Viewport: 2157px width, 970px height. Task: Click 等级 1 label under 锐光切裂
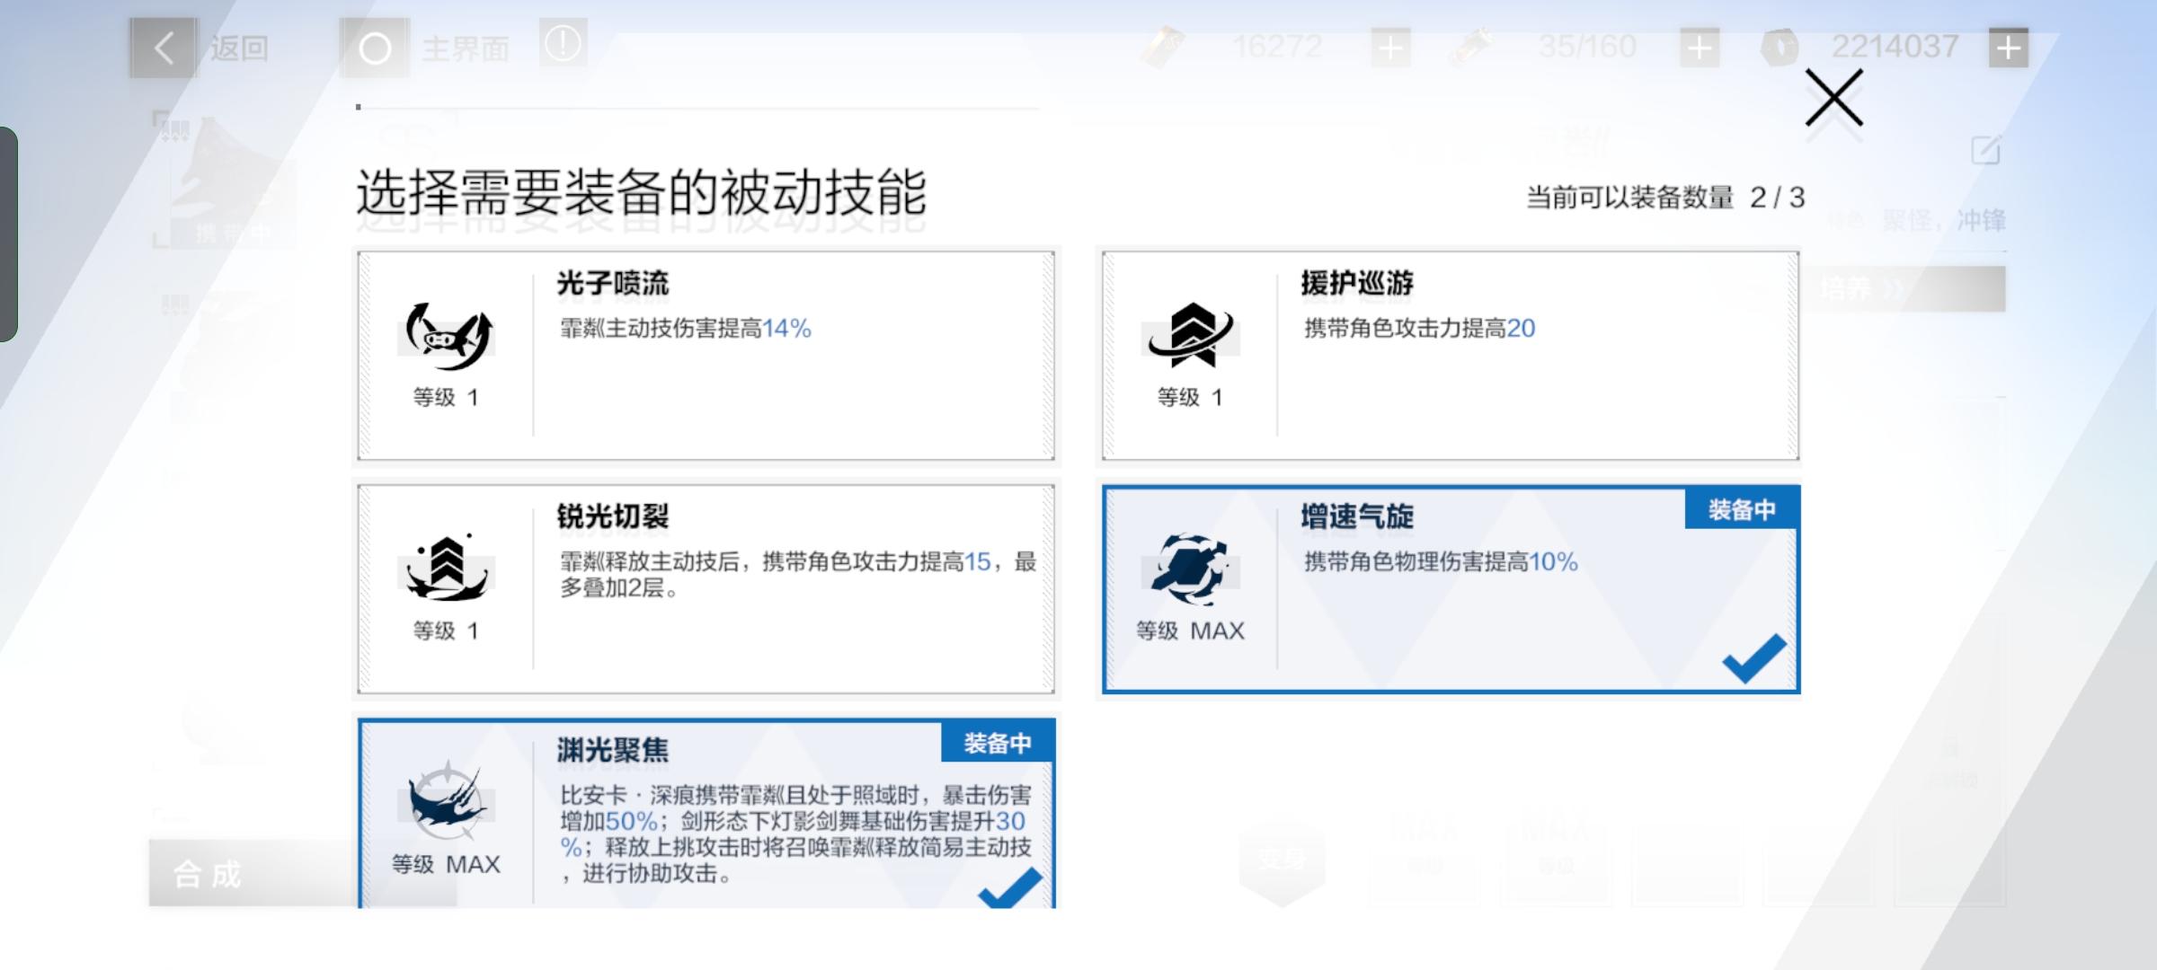[446, 630]
